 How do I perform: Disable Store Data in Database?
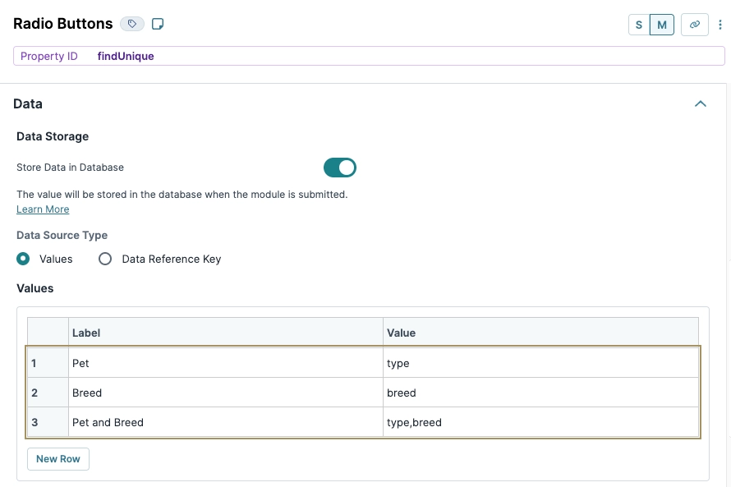coord(339,167)
